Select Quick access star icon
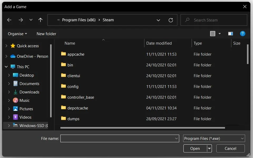Screen dimensions: 253x158 click(x=13, y=46)
